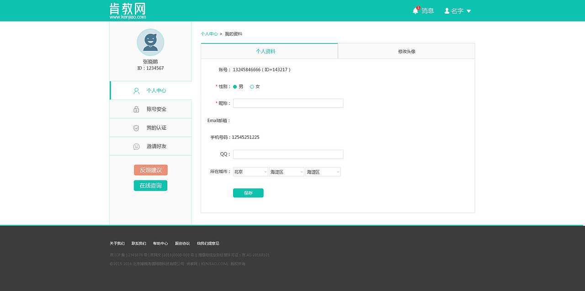Click the account number 13245846666
Image resolution: width=585 pixels, height=291 pixels.
[x=247, y=69]
